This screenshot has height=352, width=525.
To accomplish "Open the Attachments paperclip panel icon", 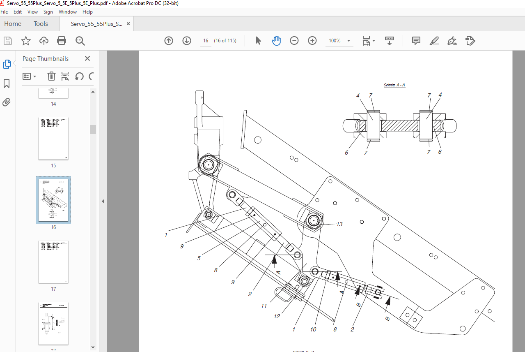I will point(7,102).
